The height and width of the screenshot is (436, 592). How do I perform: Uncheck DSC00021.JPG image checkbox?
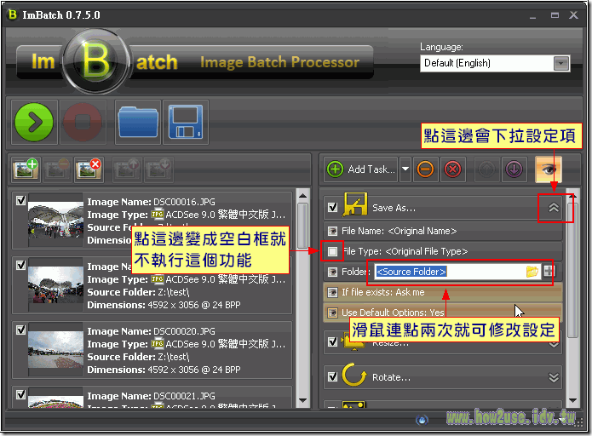[x=21, y=394]
